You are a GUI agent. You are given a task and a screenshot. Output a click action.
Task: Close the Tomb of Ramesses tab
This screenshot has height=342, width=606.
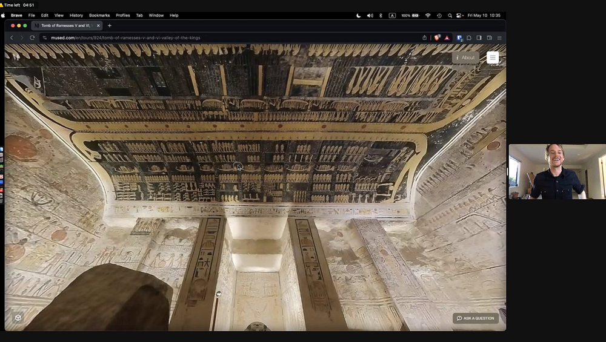coord(98,25)
